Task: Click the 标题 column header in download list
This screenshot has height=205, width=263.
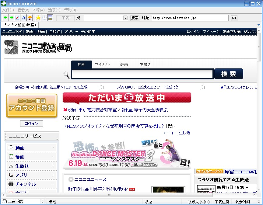Action: pyautogui.click(x=52, y=202)
